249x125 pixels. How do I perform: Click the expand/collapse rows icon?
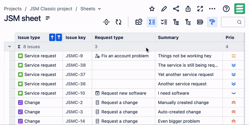tap(106, 22)
